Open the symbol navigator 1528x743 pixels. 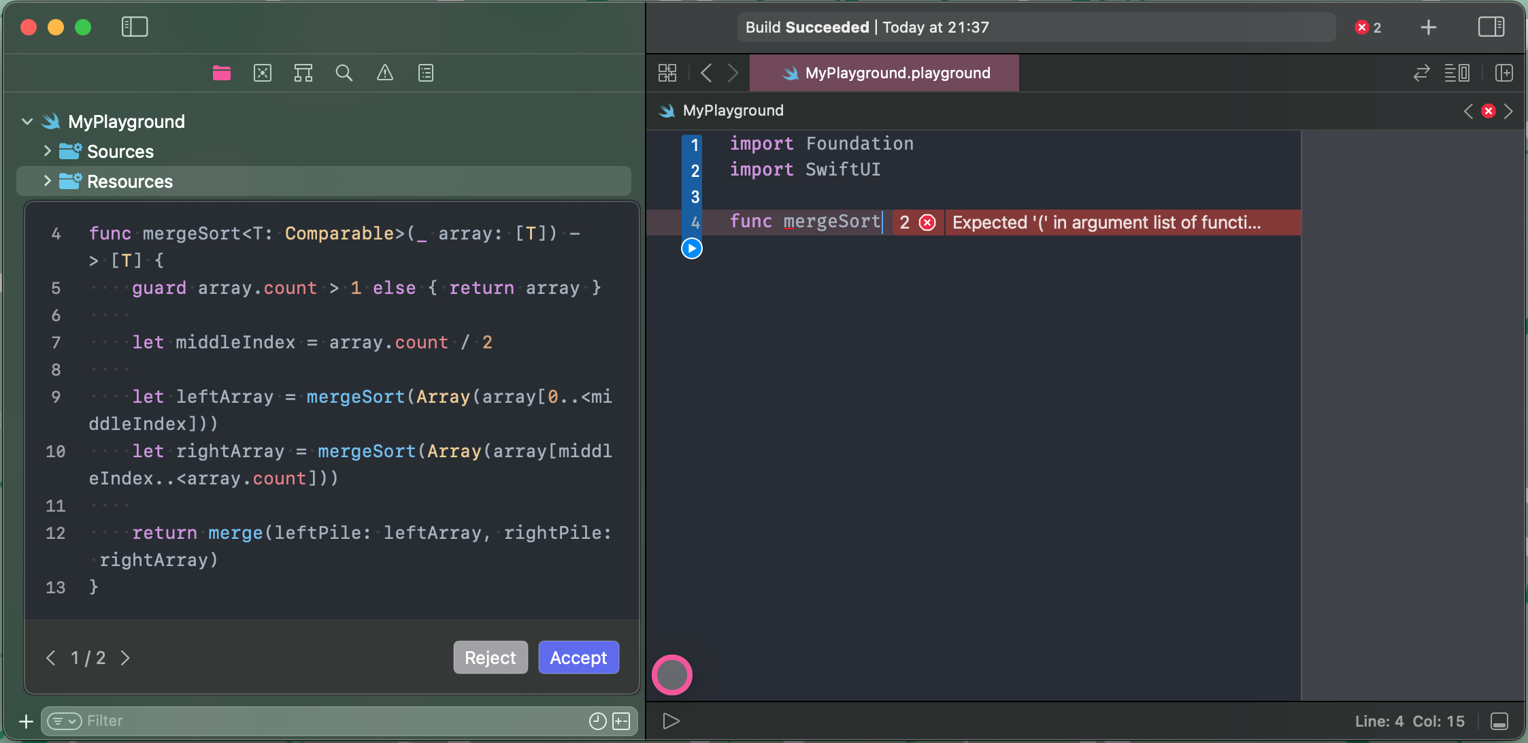303,73
